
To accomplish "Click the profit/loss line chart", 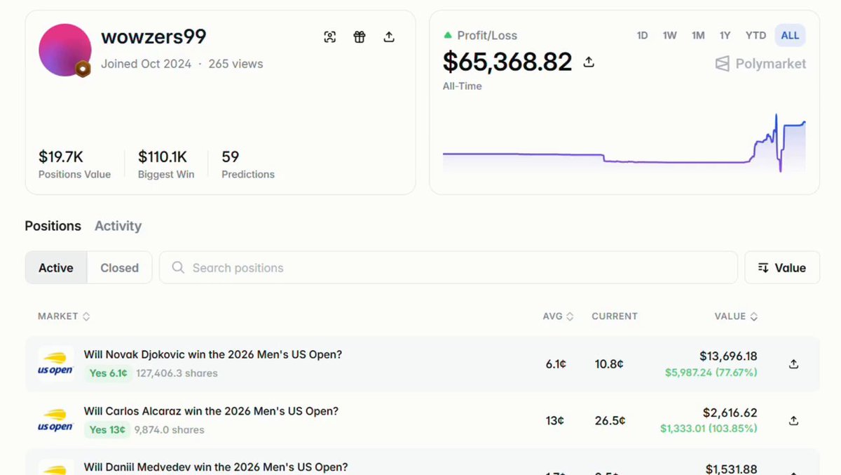I will click(624, 143).
